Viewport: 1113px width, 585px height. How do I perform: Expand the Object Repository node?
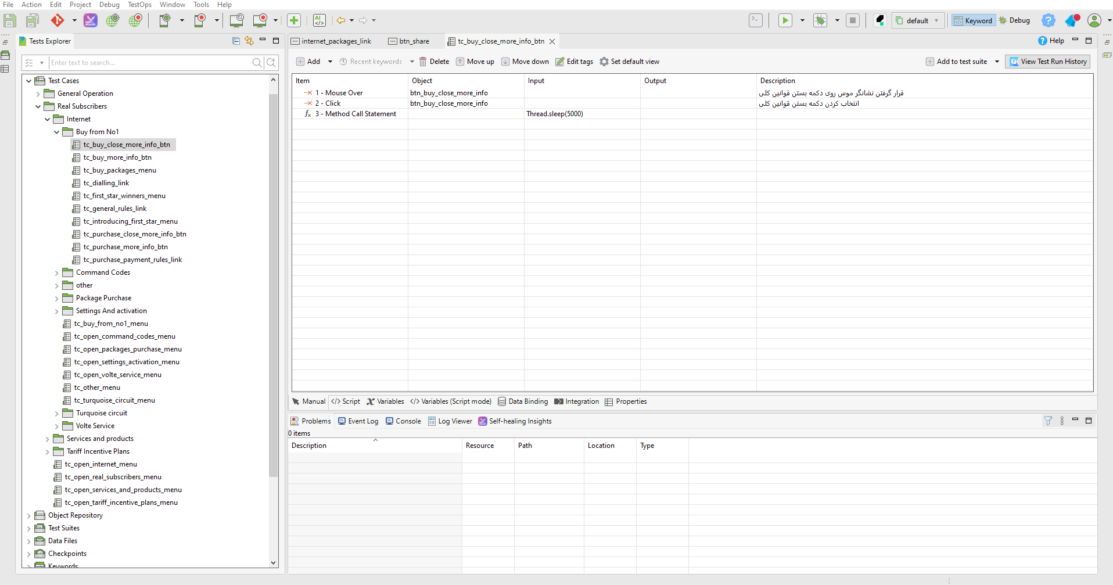(29, 516)
